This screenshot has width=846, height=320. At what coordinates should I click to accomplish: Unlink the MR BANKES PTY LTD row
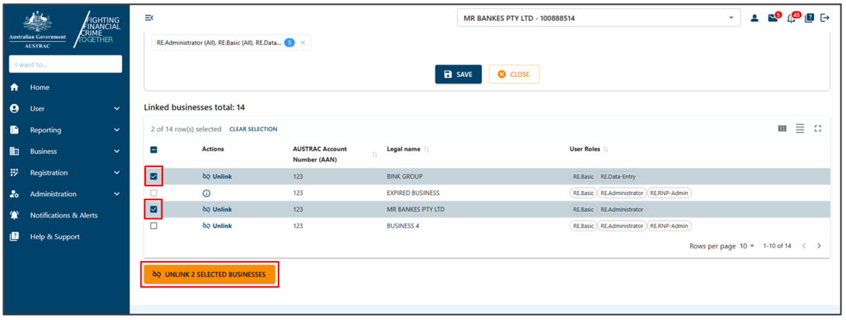(x=217, y=210)
